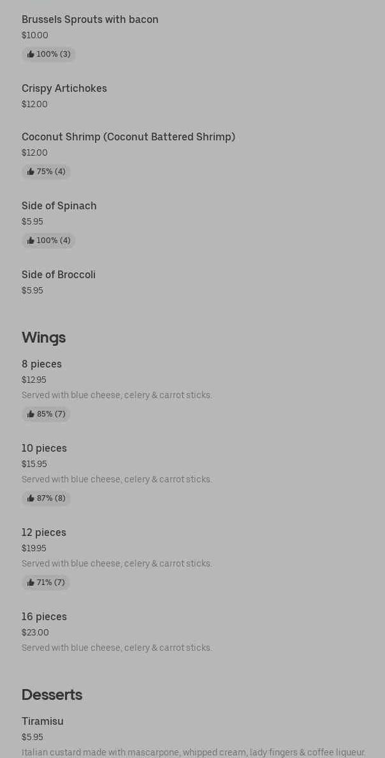The height and width of the screenshot is (758, 385).
Task: Click thumbs-up icon on 12 pieces rating
Action: 31,583
